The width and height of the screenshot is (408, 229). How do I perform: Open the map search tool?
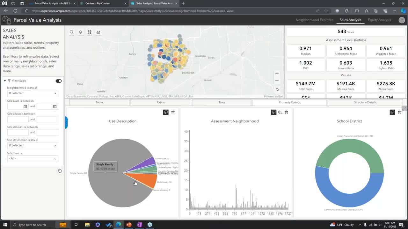click(x=72, y=32)
